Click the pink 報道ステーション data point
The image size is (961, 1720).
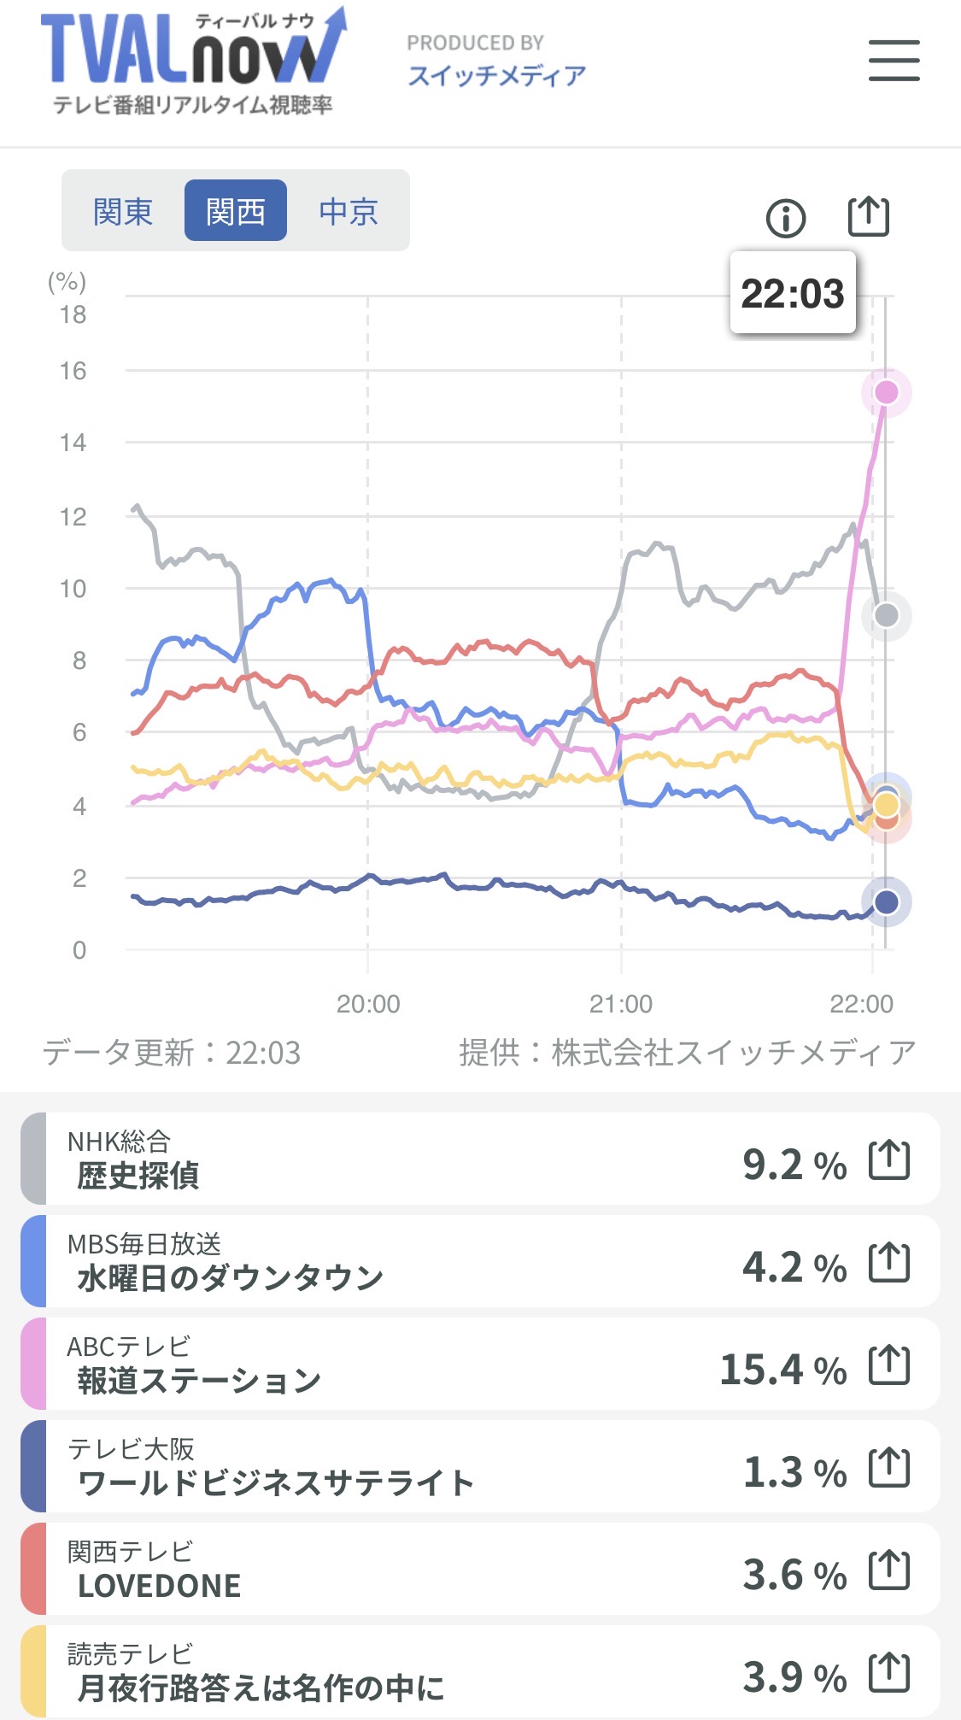887,392
